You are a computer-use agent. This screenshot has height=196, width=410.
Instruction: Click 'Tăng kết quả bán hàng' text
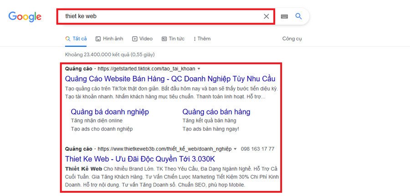(210, 121)
